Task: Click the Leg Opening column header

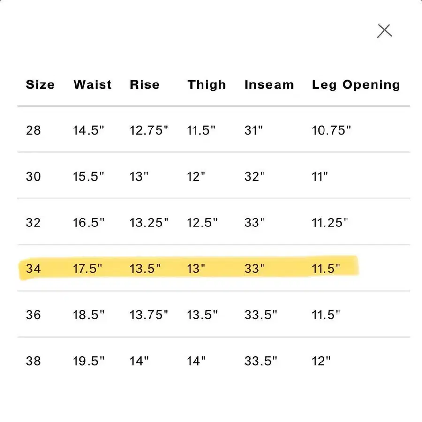Action: (x=356, y=85)
